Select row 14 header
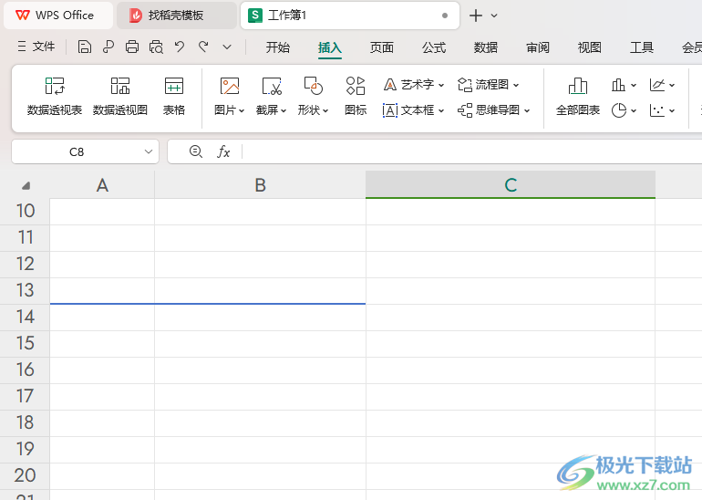The height and width of the screenshot is (500, 702). [x=25, y=318]
